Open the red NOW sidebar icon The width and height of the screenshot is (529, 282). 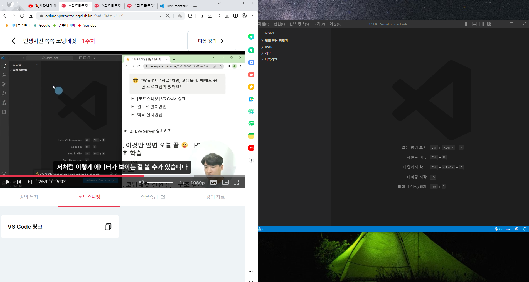[251, 148]
